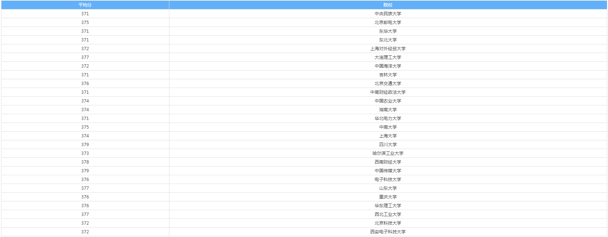Click the 379 score for 中国传媒大学
The image size is (608, 237).
click(x=85, y=171)
